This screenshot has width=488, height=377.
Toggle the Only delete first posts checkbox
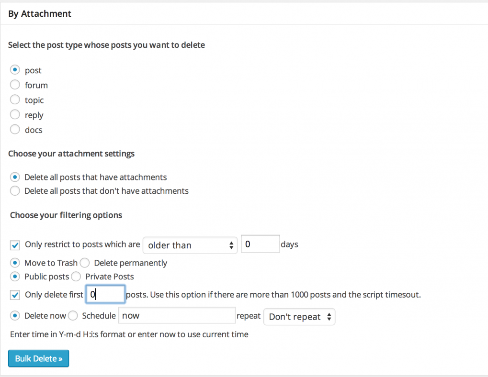click(x=14, y=295)
